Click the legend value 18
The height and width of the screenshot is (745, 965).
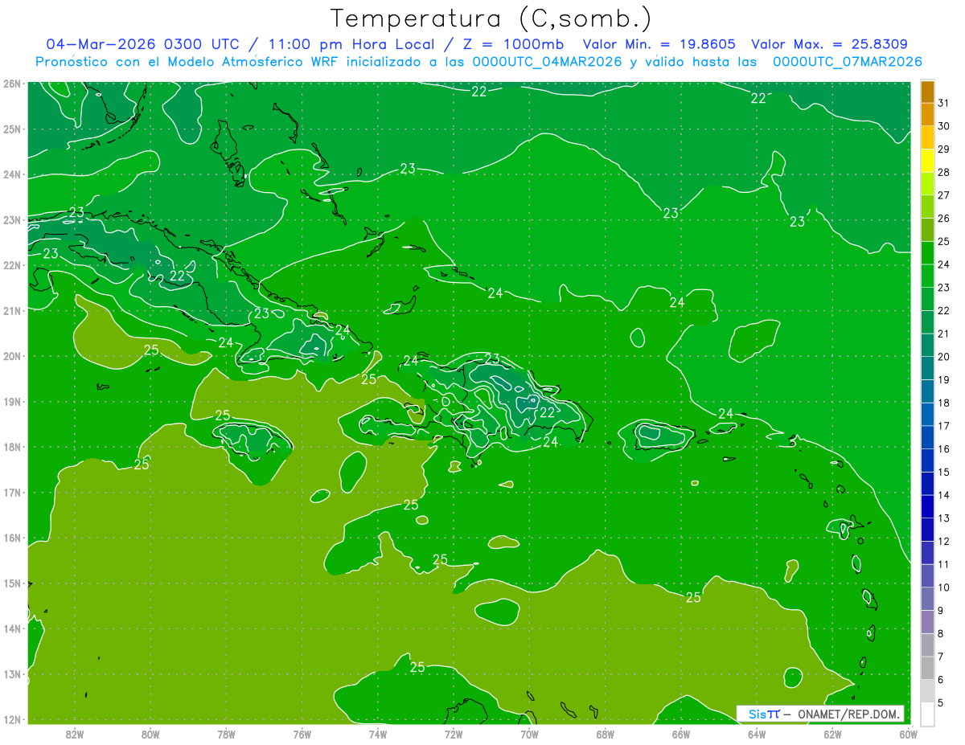pos(943,403)
